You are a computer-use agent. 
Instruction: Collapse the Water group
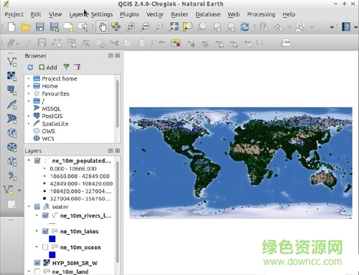point(29,206)
